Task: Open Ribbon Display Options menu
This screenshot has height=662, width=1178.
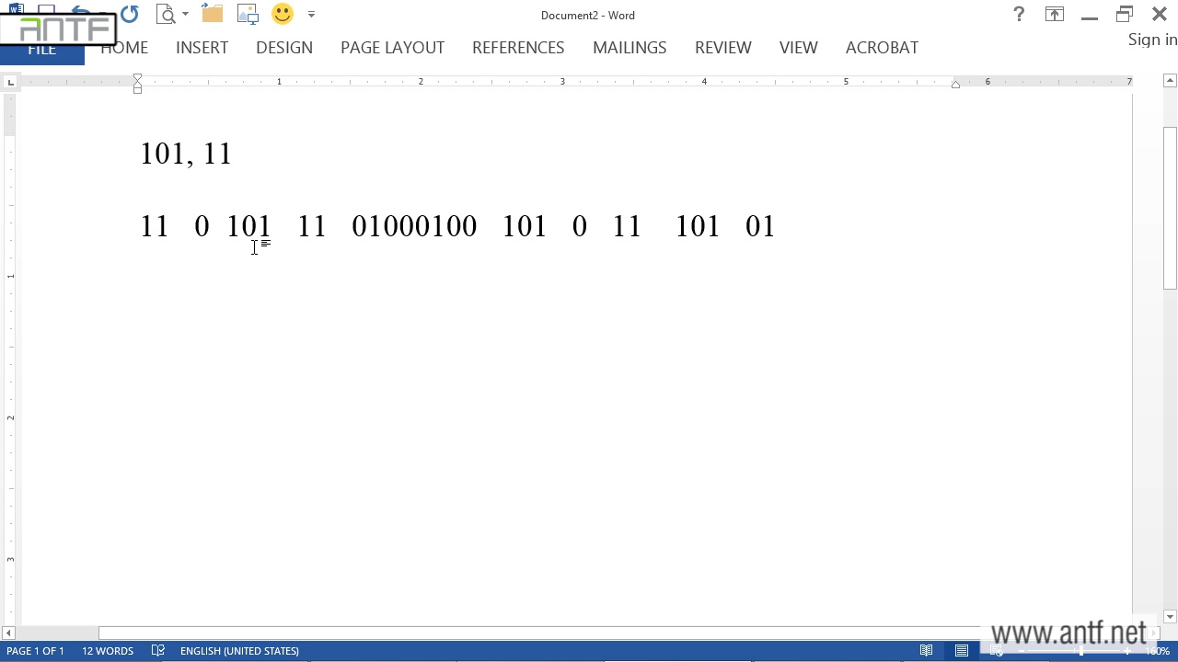Action: click(1054, 14)
